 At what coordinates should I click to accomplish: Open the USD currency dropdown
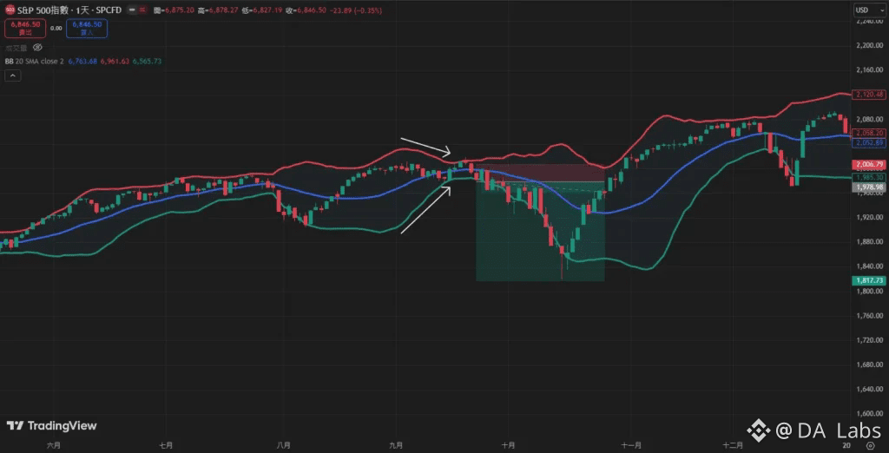(870, 10)
